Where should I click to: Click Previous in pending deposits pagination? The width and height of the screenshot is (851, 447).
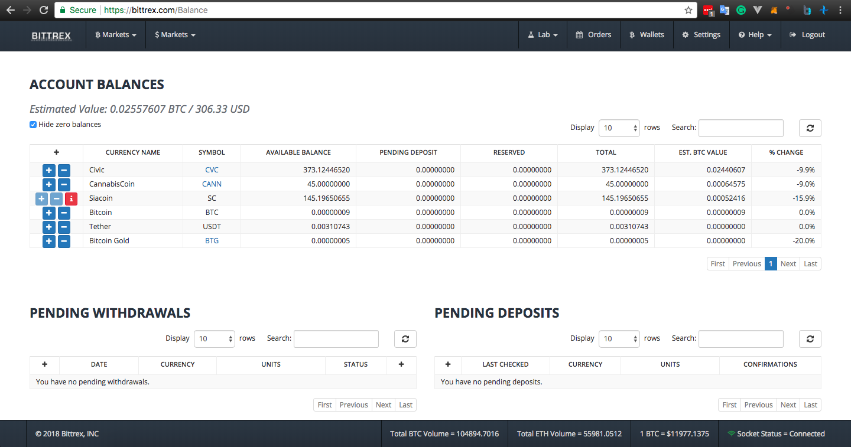pyautogui.click(x=759, y=405)
